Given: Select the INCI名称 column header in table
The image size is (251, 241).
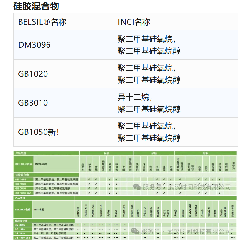Looking at the screenshot, I should pos(134,22).
